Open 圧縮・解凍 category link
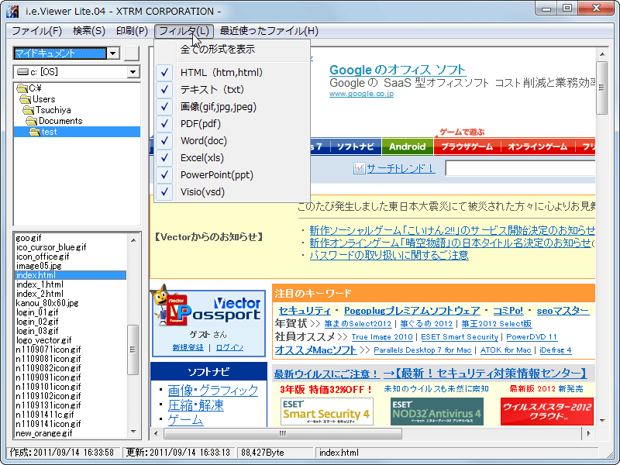 (196, 405)
